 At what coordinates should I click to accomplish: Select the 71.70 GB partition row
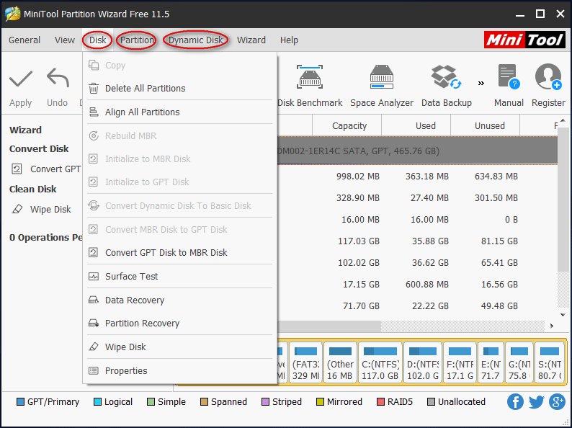pyautogui.click(x=417, y=306)
